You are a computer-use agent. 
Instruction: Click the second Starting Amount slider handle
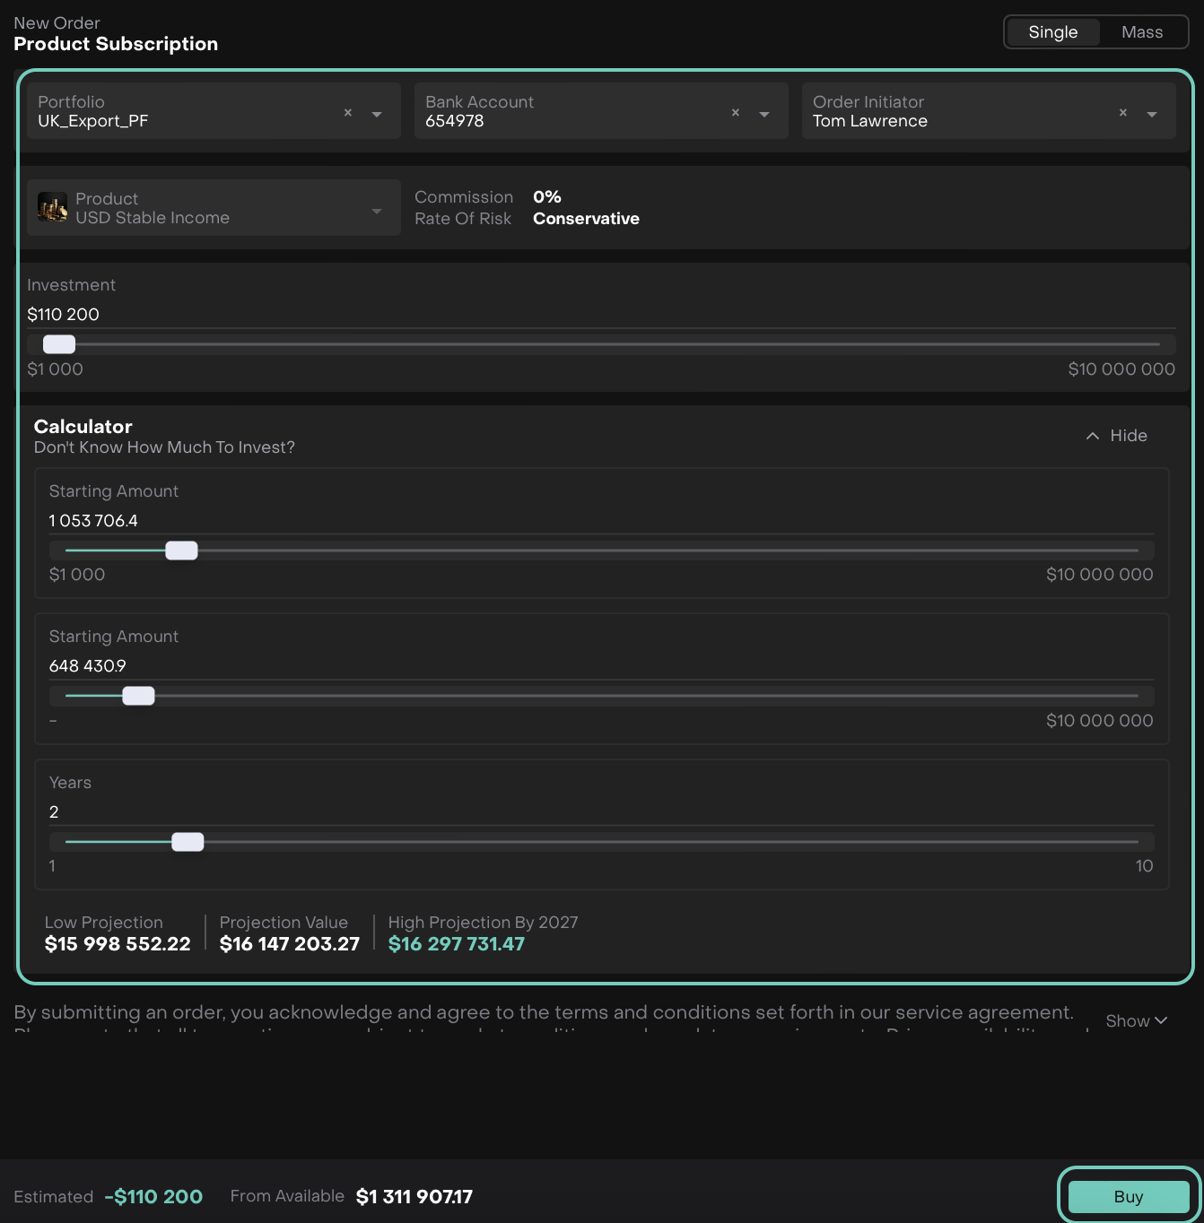[138, 696]
